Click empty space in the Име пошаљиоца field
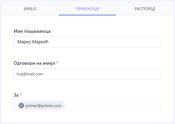 102,42
